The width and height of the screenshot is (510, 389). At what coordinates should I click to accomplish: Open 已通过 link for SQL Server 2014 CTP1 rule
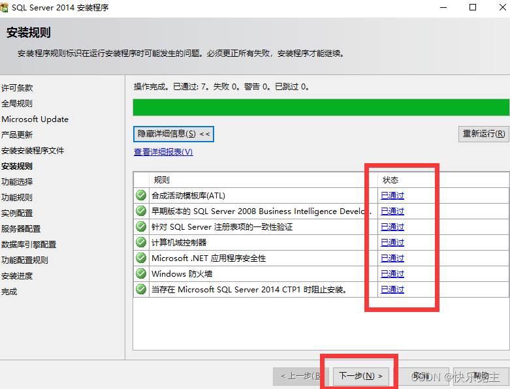(392, 289)
